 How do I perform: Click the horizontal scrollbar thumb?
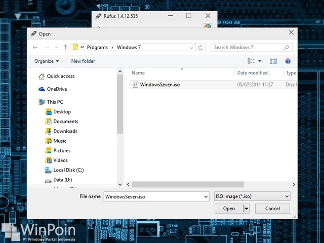pyautogui.click(x=188, y=184)
